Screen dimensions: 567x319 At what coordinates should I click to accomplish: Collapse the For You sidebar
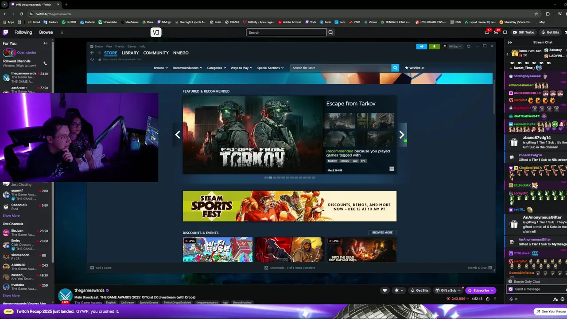pos(45,43)
